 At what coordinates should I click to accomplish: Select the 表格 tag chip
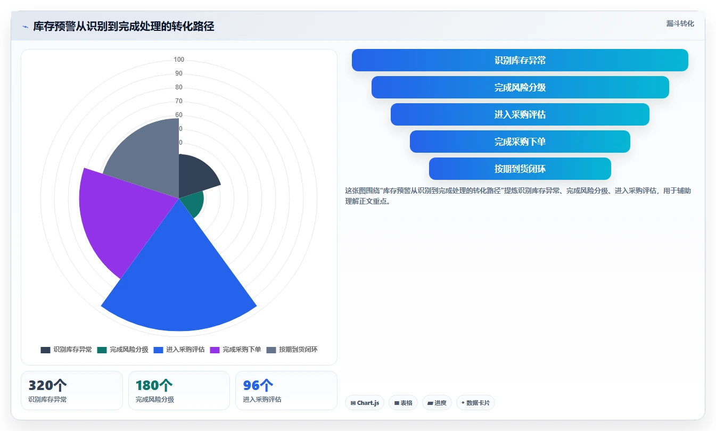click(404, 403)
